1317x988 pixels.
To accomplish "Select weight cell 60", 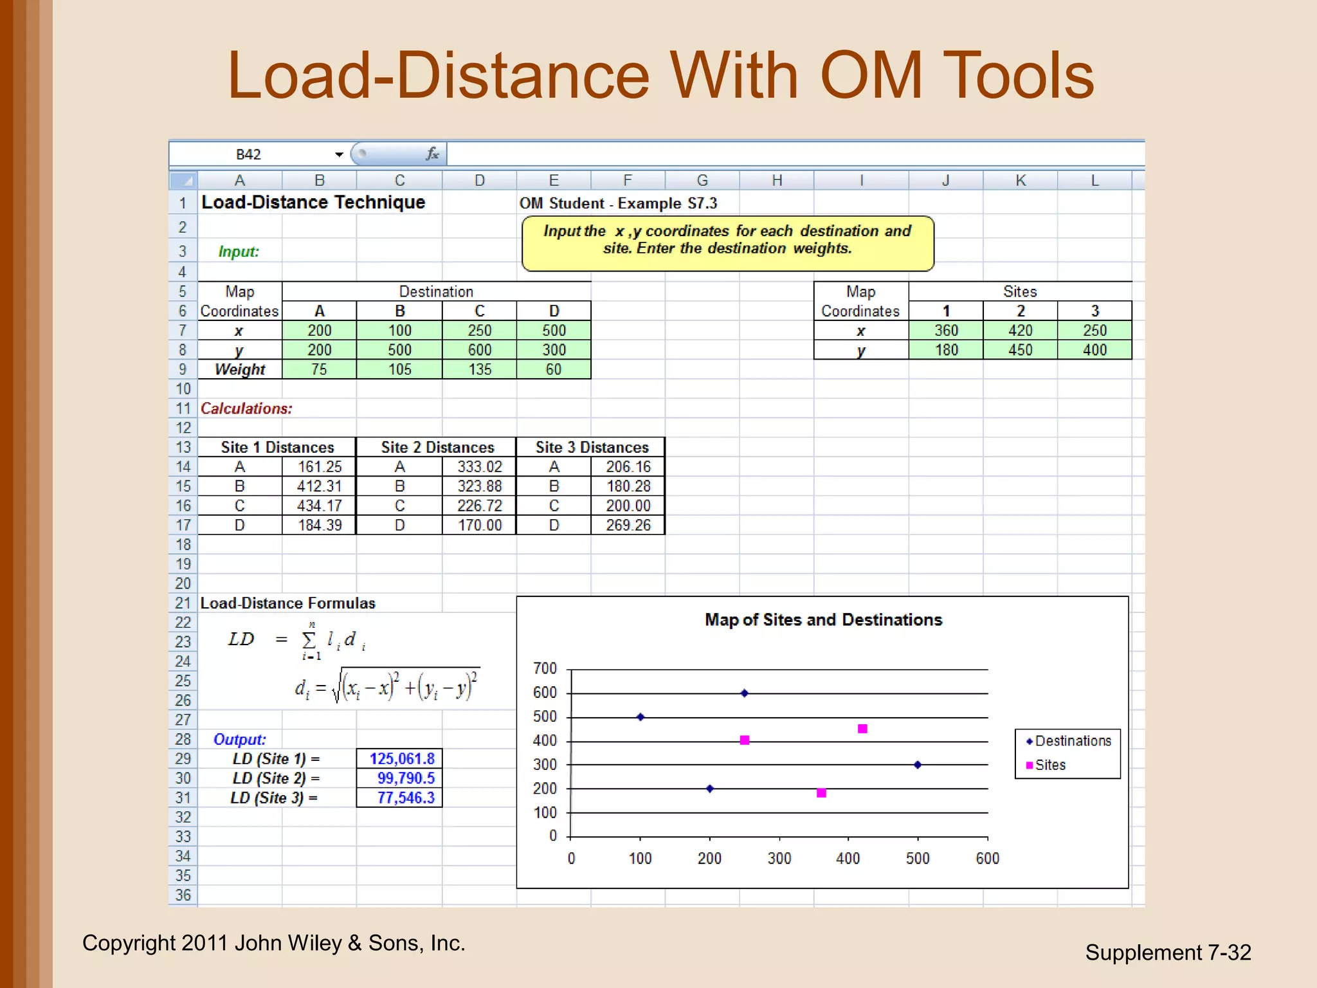I will coord(554,369).
